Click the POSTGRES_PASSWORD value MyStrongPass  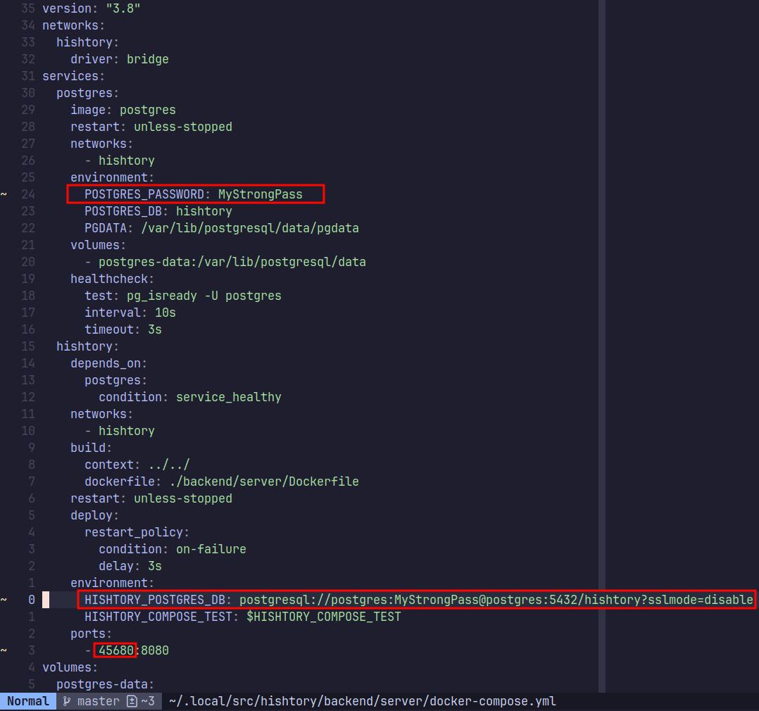click(261, 194)
